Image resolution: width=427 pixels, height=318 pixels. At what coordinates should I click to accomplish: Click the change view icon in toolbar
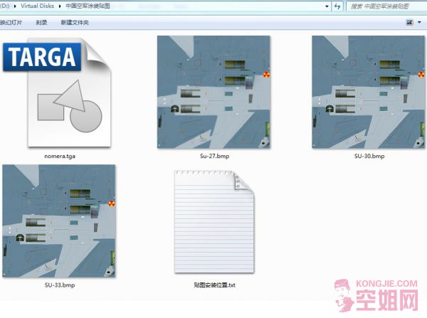coord(409,22)
